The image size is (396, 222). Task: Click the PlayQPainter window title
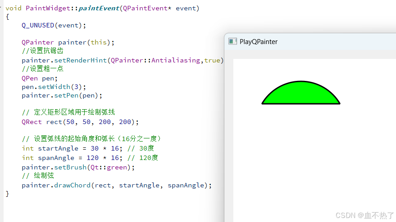point(258,42)
